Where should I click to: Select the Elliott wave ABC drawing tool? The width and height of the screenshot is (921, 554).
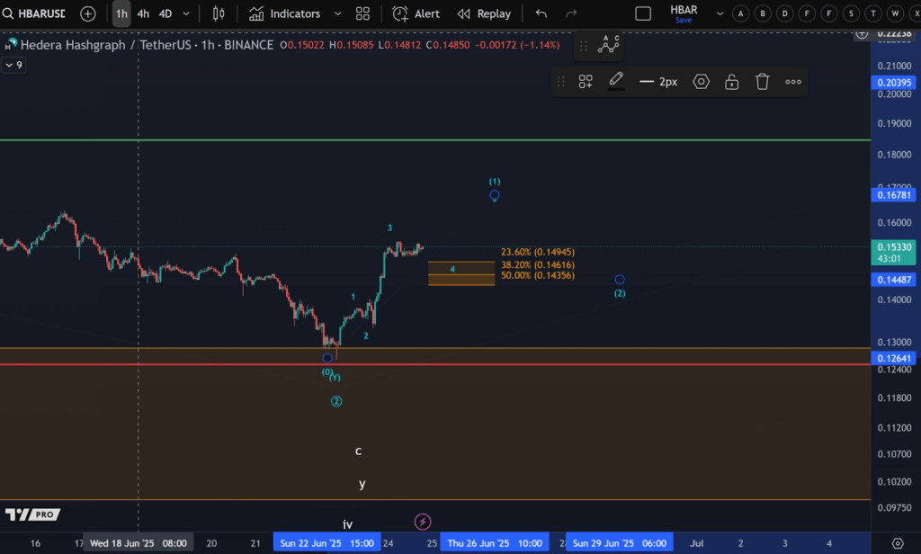[609, 45]
